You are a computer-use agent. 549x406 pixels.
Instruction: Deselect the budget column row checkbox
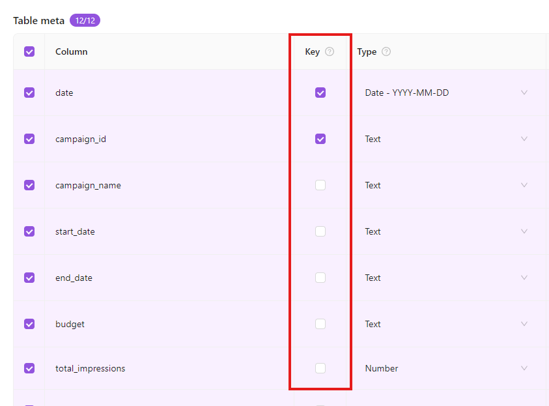click(x=29, y=324)
